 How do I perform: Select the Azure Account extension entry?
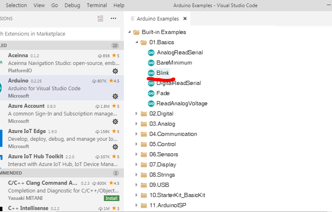click(62, 113)
